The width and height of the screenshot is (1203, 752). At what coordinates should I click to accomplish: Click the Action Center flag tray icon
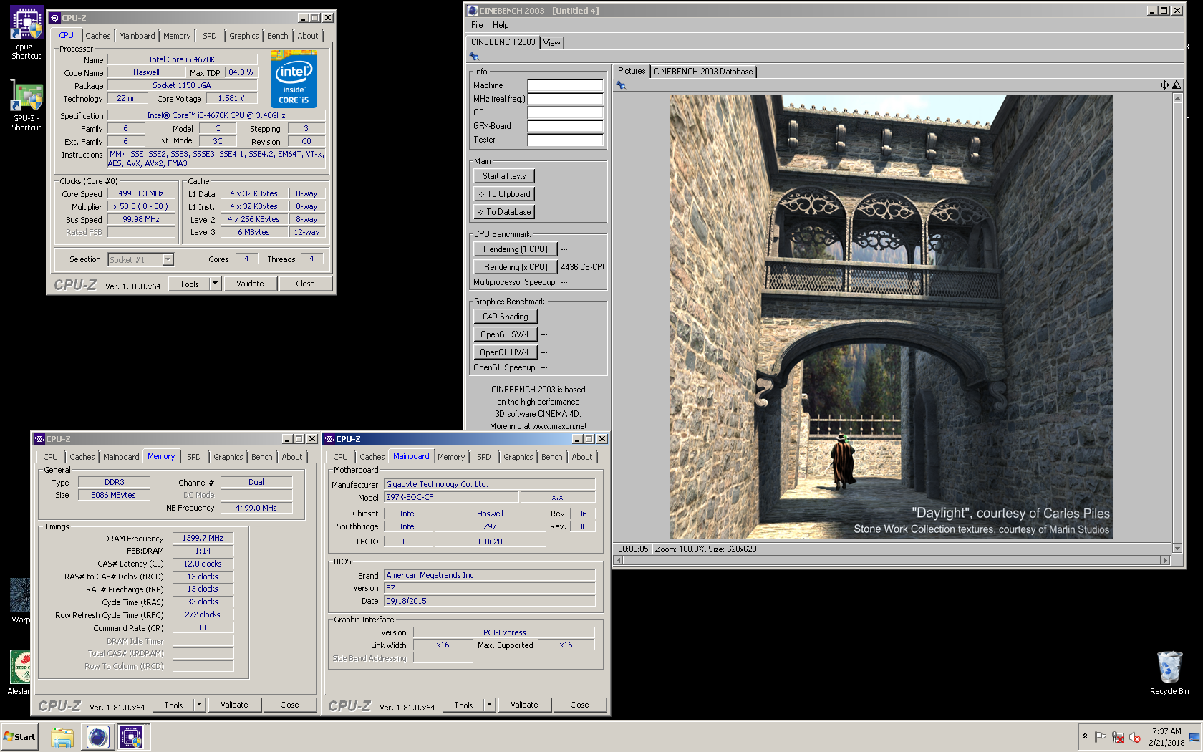1101,737
